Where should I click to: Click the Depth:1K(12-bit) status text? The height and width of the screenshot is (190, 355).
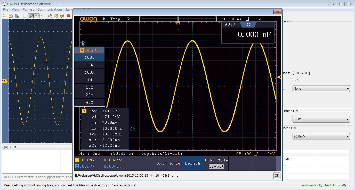coord(162,153)
